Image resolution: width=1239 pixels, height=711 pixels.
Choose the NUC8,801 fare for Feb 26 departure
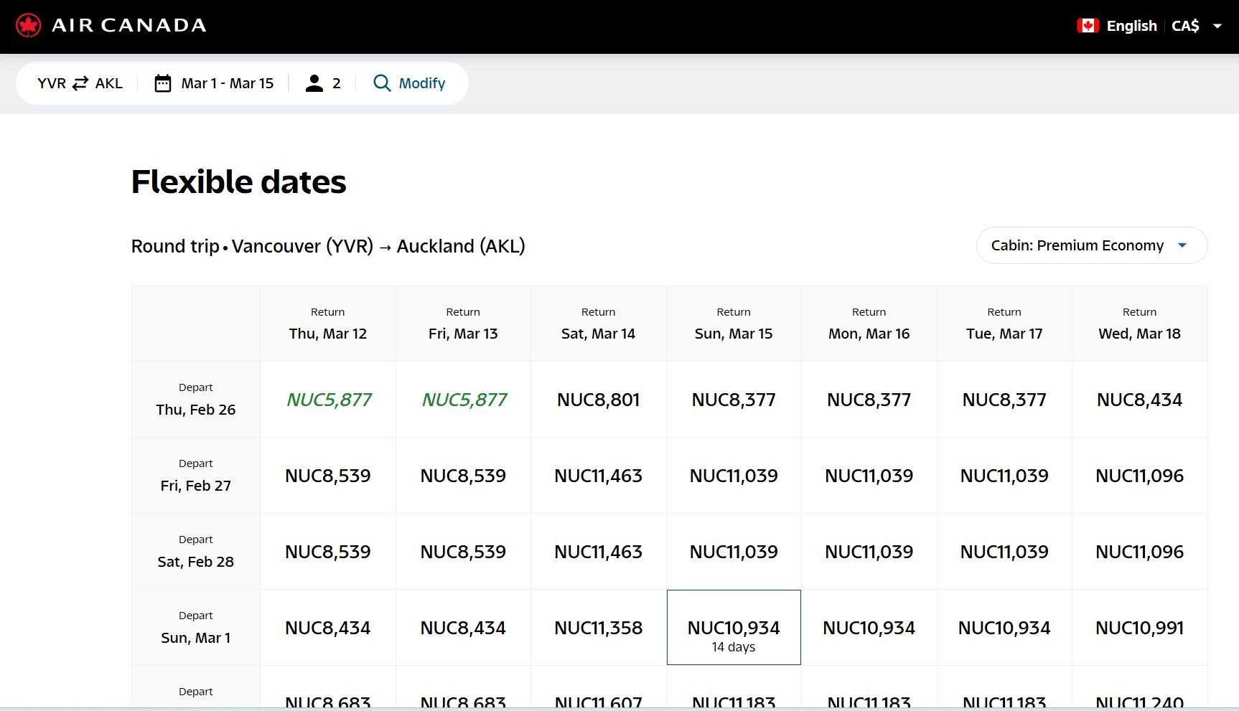(599, 400)
